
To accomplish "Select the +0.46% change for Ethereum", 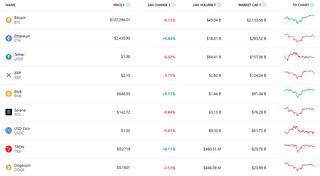I will (169, 39).
